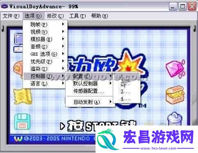Expand the 优先级 submenu arrow
Screen dimensions: 198x153
[63, 61]
